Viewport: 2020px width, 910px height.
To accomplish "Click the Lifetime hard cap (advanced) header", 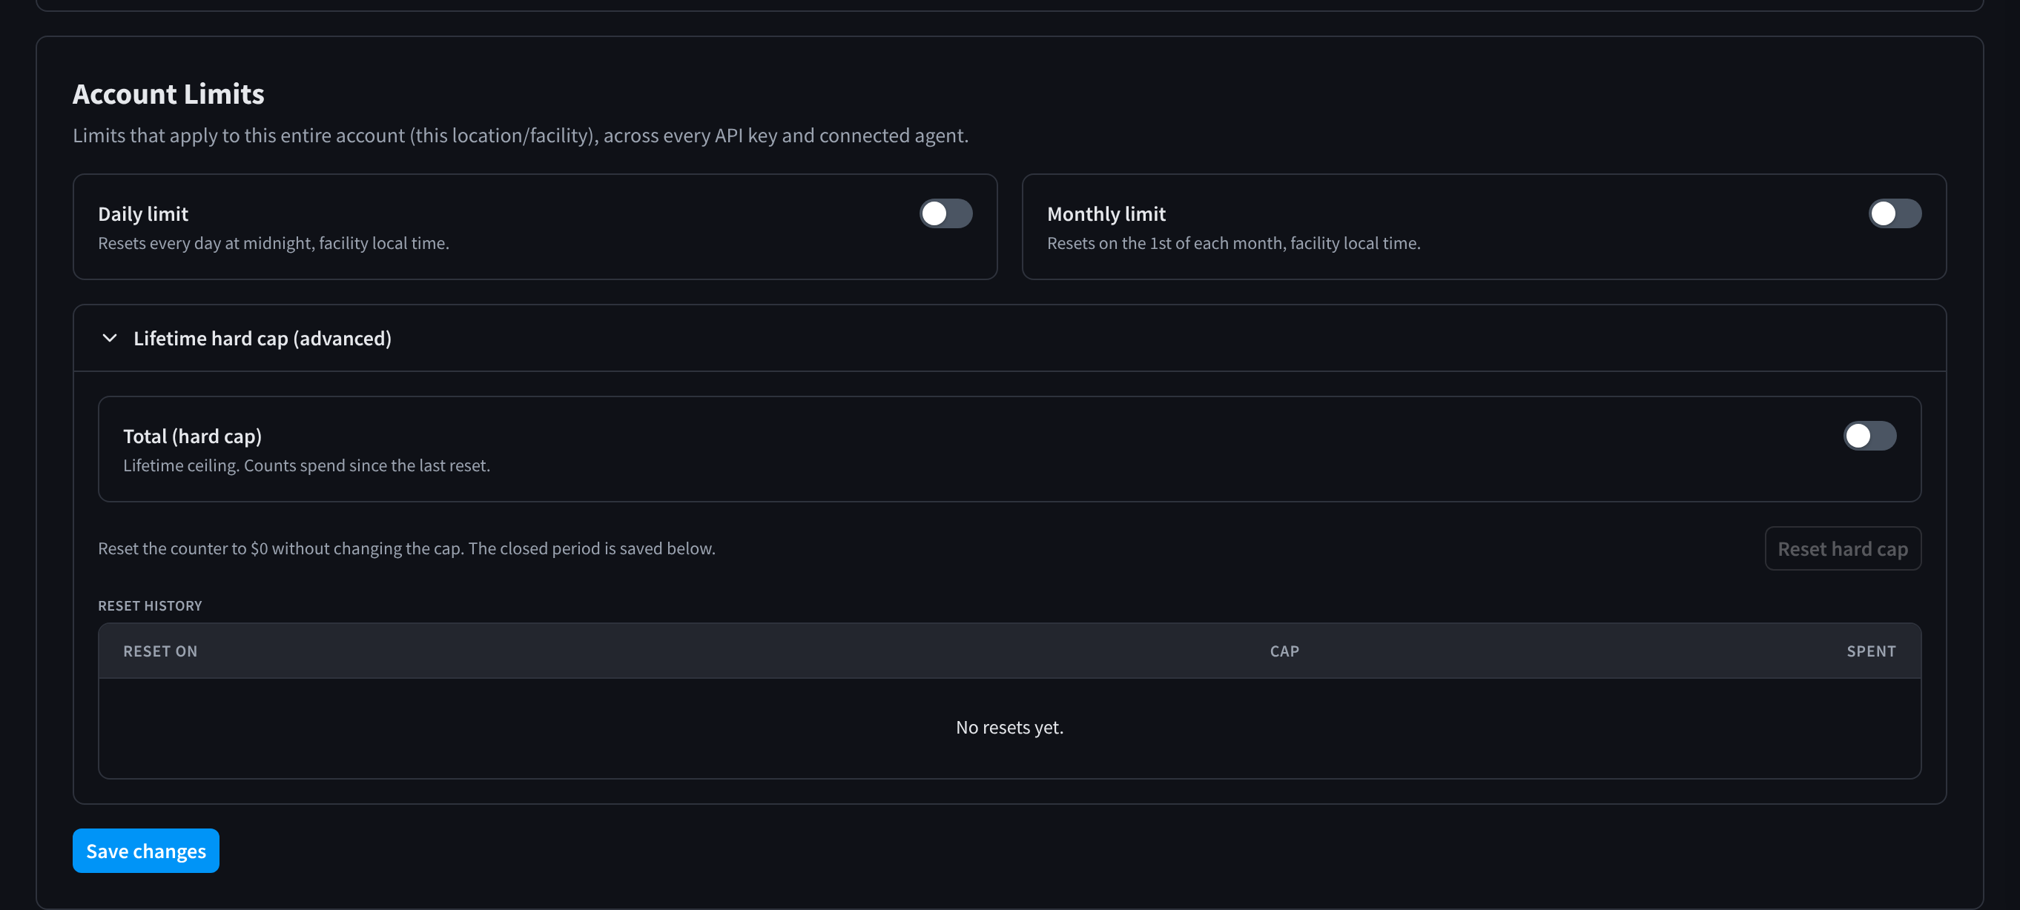I will coord(1009,338).
